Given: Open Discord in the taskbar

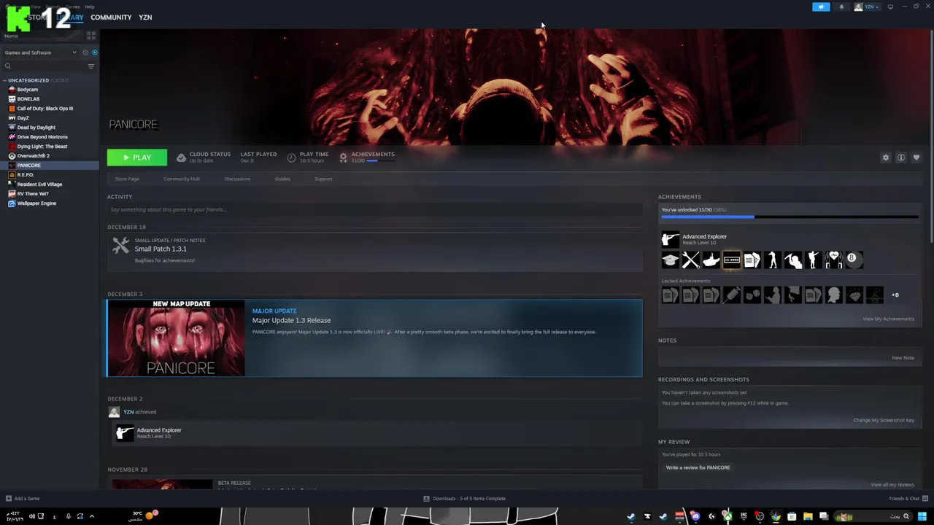Looking at the screenshot, I should click(x=695, y=516).
